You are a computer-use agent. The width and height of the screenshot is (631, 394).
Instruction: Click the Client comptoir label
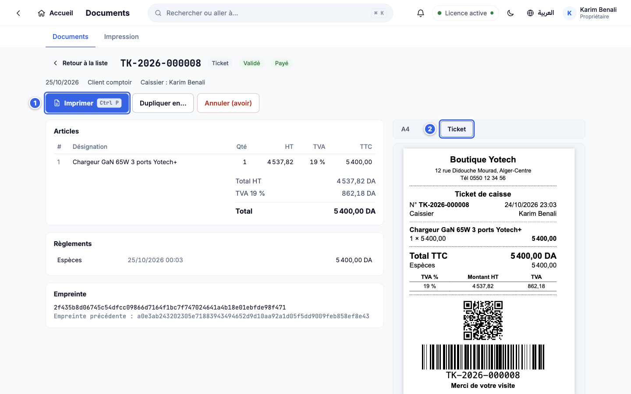110,82
